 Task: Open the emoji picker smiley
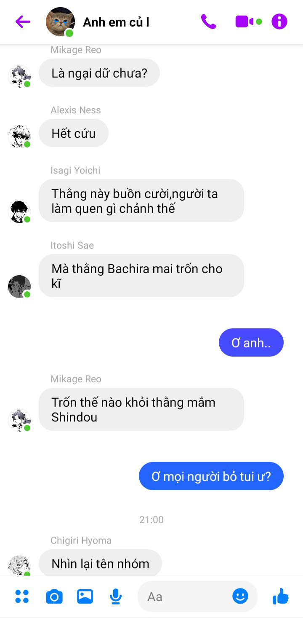(240, 596)
